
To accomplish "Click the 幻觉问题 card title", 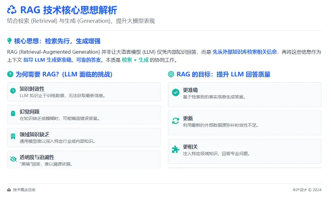I will [x=29, y=111].
